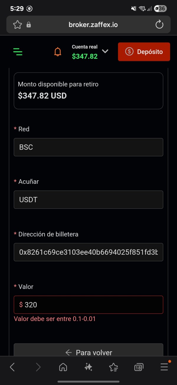Open the browser bookmarks list
Viewport: 177px width, 385px height.
coord(114,367)
